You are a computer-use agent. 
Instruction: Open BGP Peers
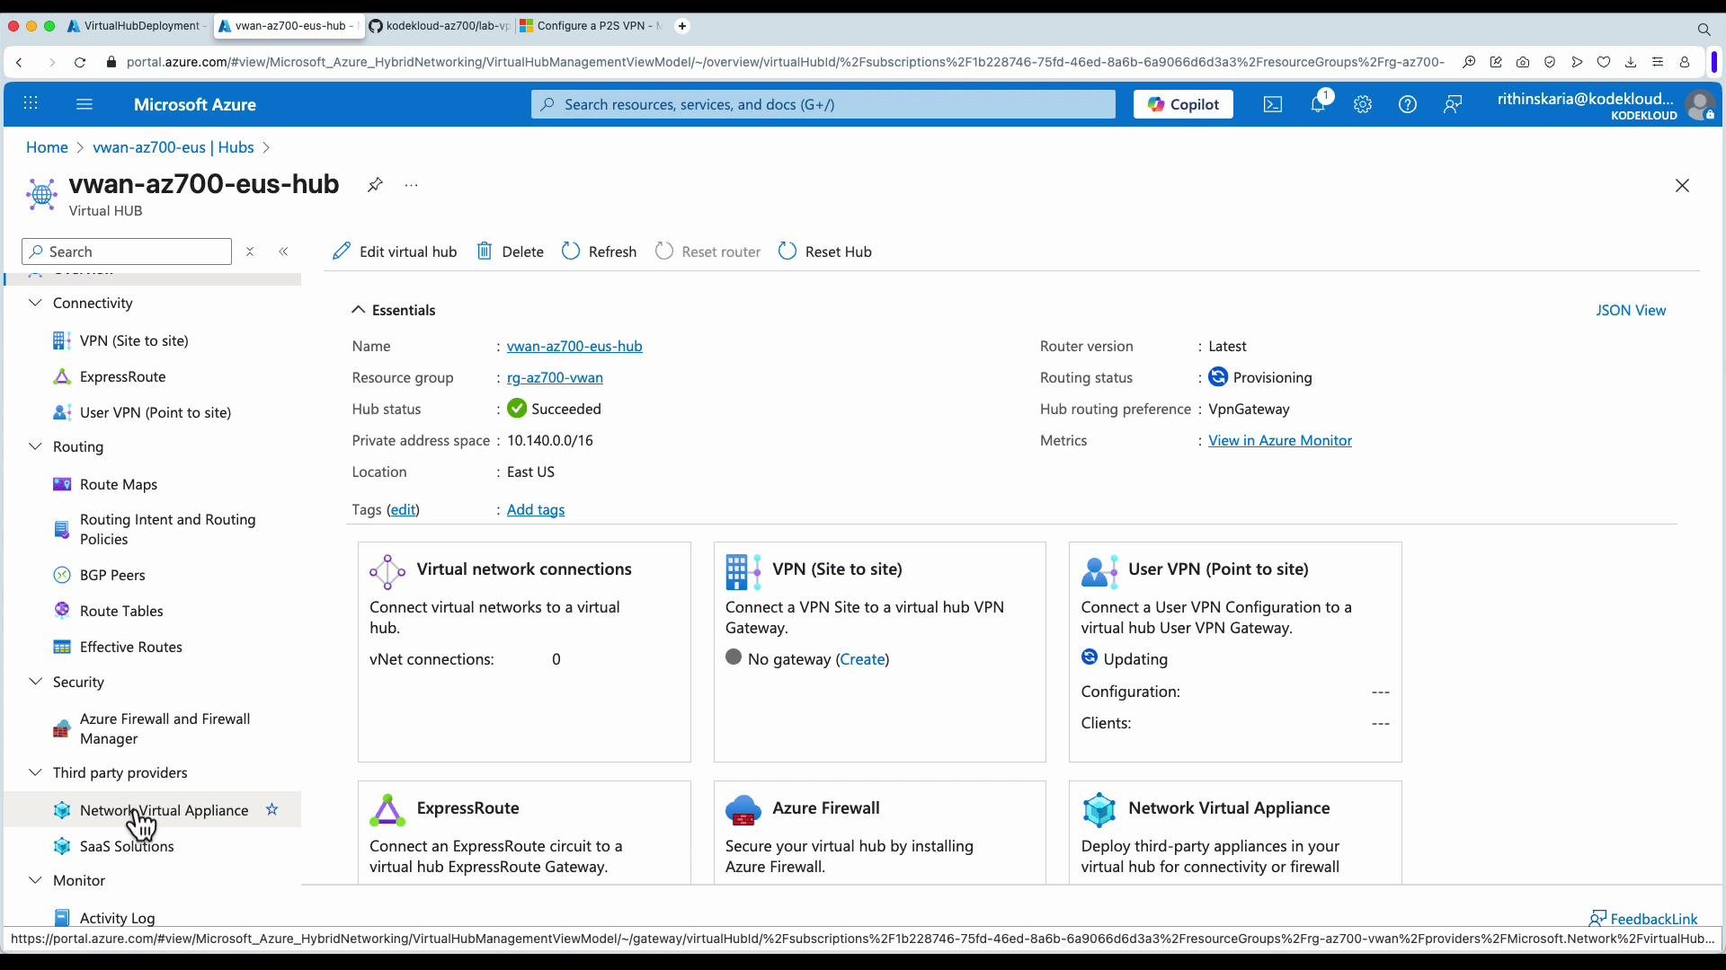(112, 575)
